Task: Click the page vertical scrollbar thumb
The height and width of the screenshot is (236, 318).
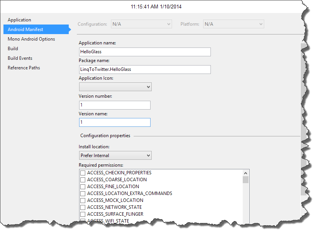Action: (304, 119)
